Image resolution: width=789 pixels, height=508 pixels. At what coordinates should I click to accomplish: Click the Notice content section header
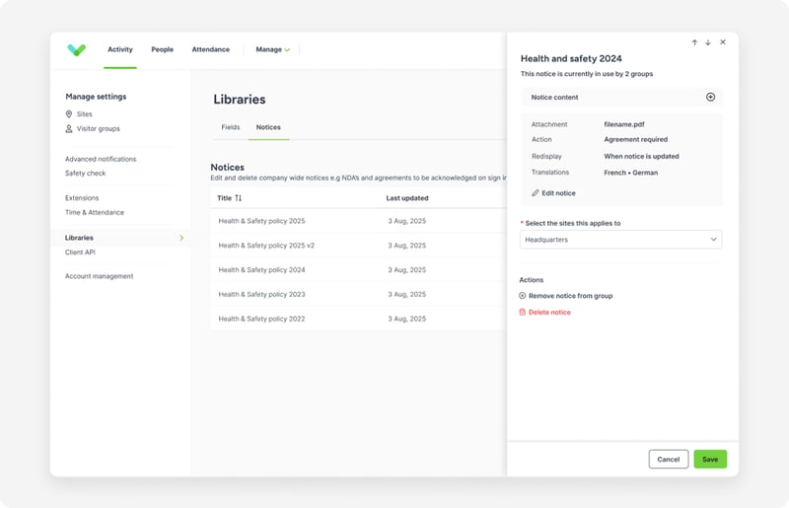coord(622,98)
